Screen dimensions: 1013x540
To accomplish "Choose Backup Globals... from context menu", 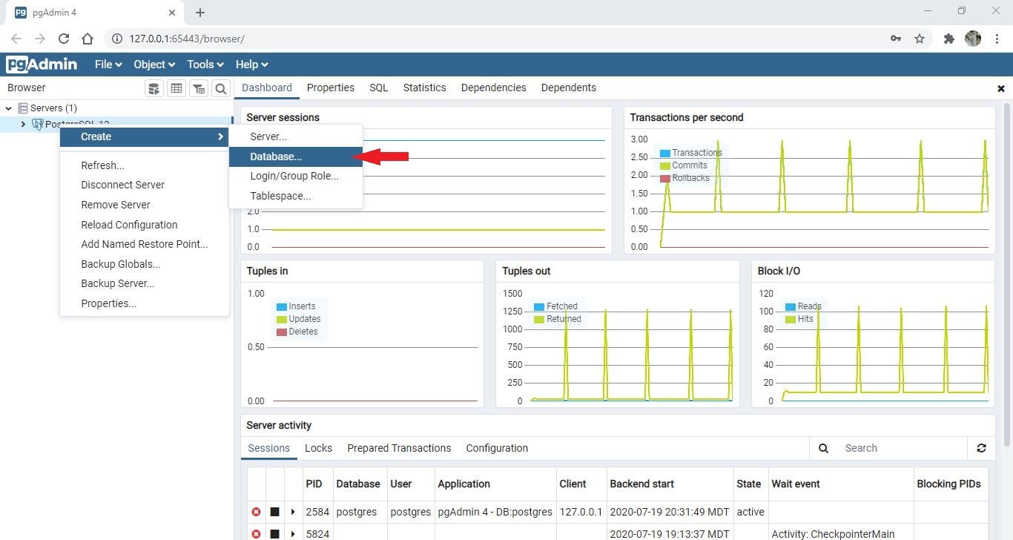I will pos(145,264).
